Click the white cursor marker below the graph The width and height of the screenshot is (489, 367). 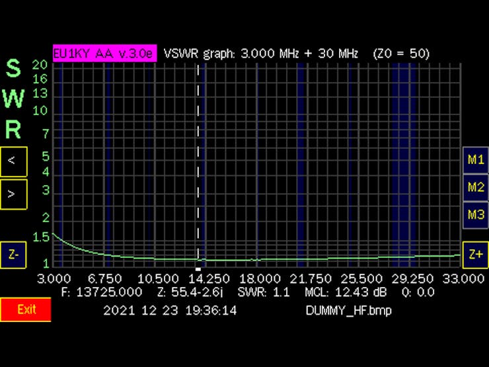198,269
